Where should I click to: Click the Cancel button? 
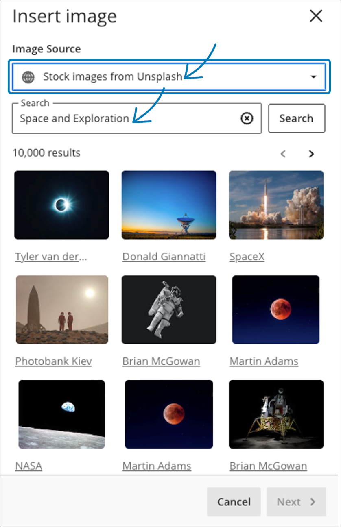[234, 502]
